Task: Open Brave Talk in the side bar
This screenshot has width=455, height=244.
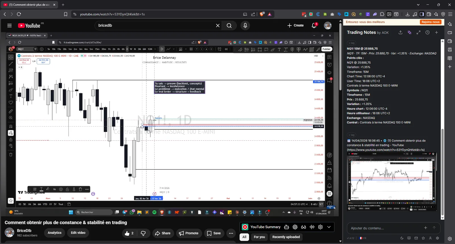Action: pos(450,32)
